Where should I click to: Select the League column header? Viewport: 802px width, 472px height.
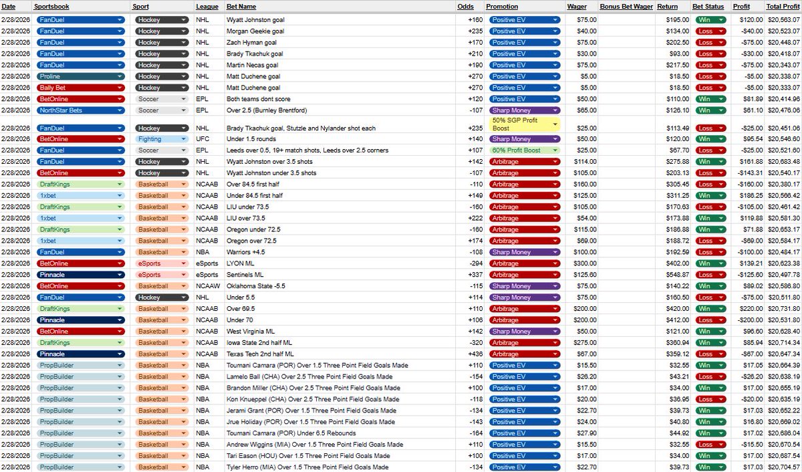point(209,6)
